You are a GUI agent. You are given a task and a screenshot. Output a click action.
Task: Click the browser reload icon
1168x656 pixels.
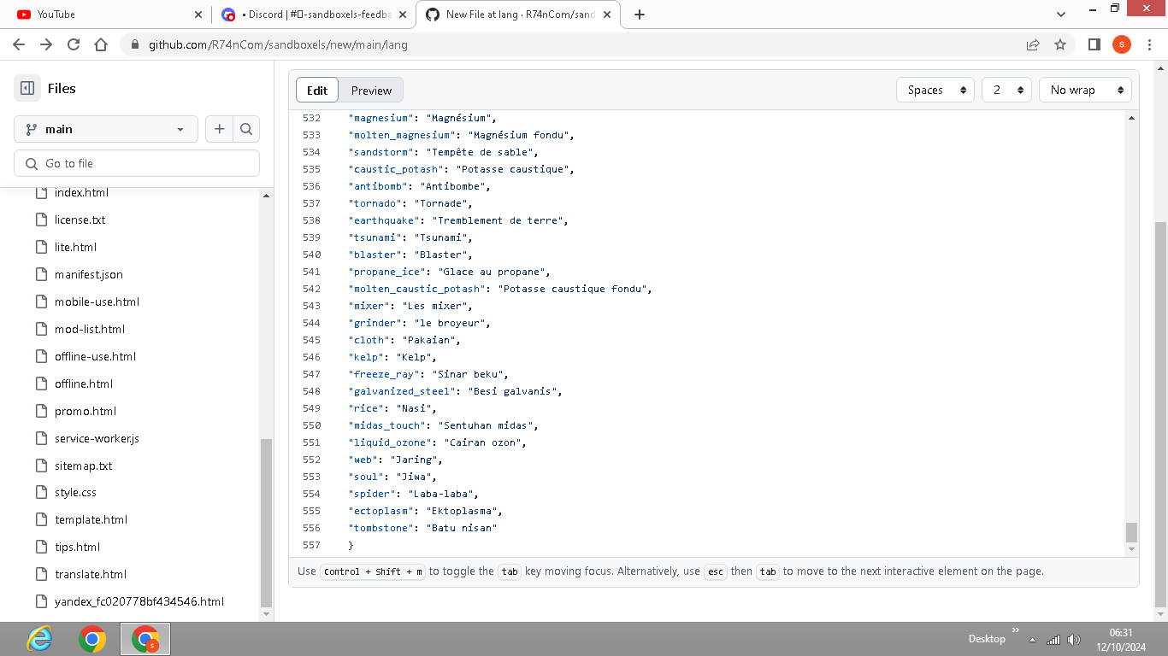73,44
